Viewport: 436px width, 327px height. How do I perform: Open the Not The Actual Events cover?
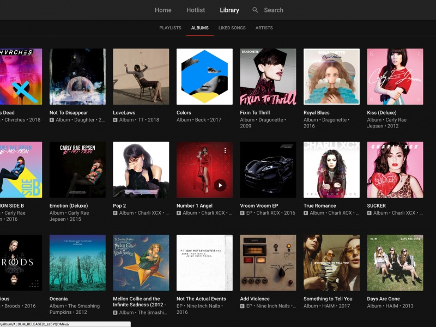pyautogui.click(x=204, y=263)
